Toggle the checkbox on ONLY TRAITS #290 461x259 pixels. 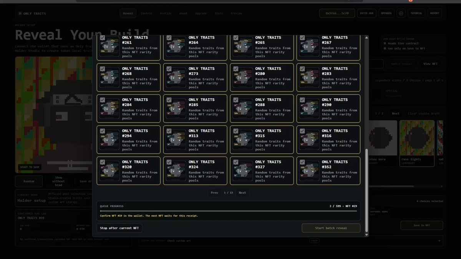pyautogui.click(x=302, y=100)
